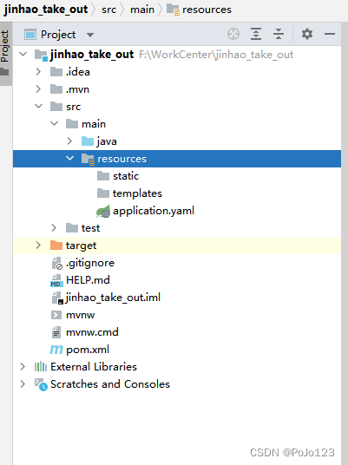Hide the Project tool window with the minus icon
Screen dimensions: 348x465
point(330,34)
